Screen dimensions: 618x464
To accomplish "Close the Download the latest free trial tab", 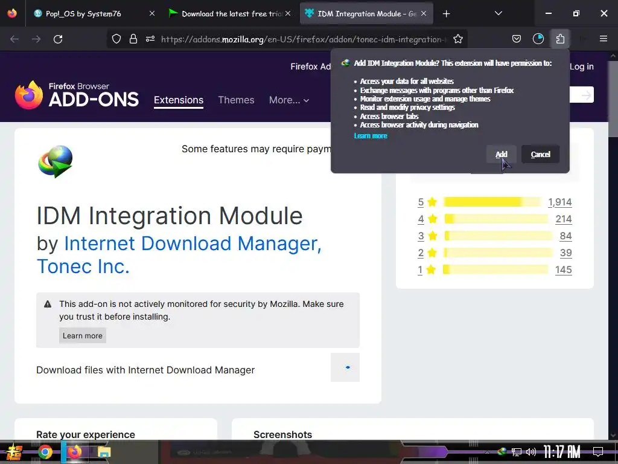I will [288, 13].
